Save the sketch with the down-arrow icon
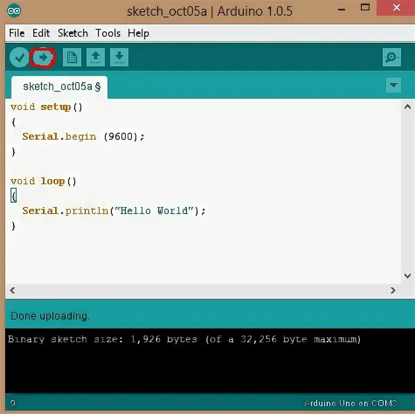The image size is (415, 414). pyautogui.click(x=119, y=57)
